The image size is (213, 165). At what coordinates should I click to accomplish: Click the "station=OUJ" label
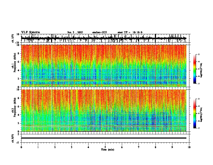pos(100,32)
